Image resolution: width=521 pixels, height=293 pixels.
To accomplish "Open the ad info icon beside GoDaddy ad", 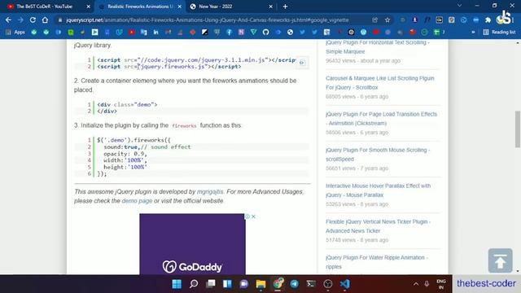I will click(247, 216).
